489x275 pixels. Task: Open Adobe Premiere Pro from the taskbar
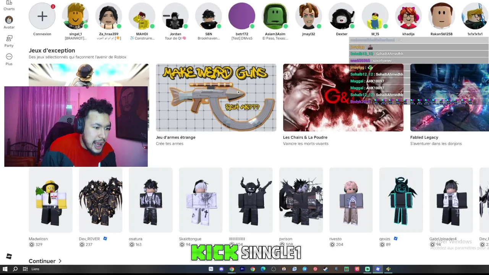tap(242, 269)
